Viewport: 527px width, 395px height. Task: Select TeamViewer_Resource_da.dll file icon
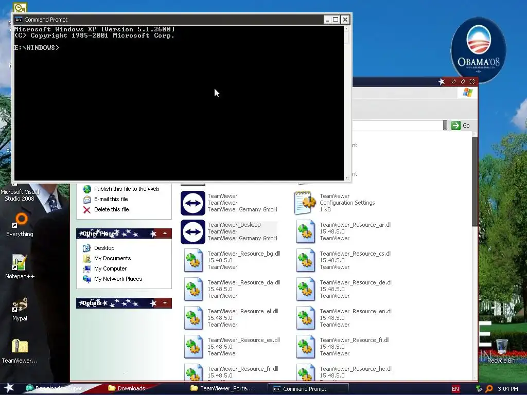point(194,289)
